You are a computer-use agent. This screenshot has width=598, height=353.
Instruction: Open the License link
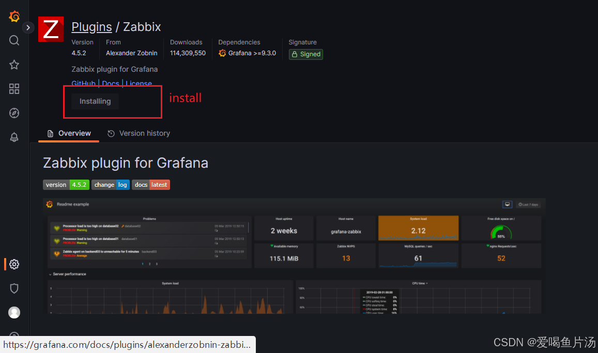[139, 83]
